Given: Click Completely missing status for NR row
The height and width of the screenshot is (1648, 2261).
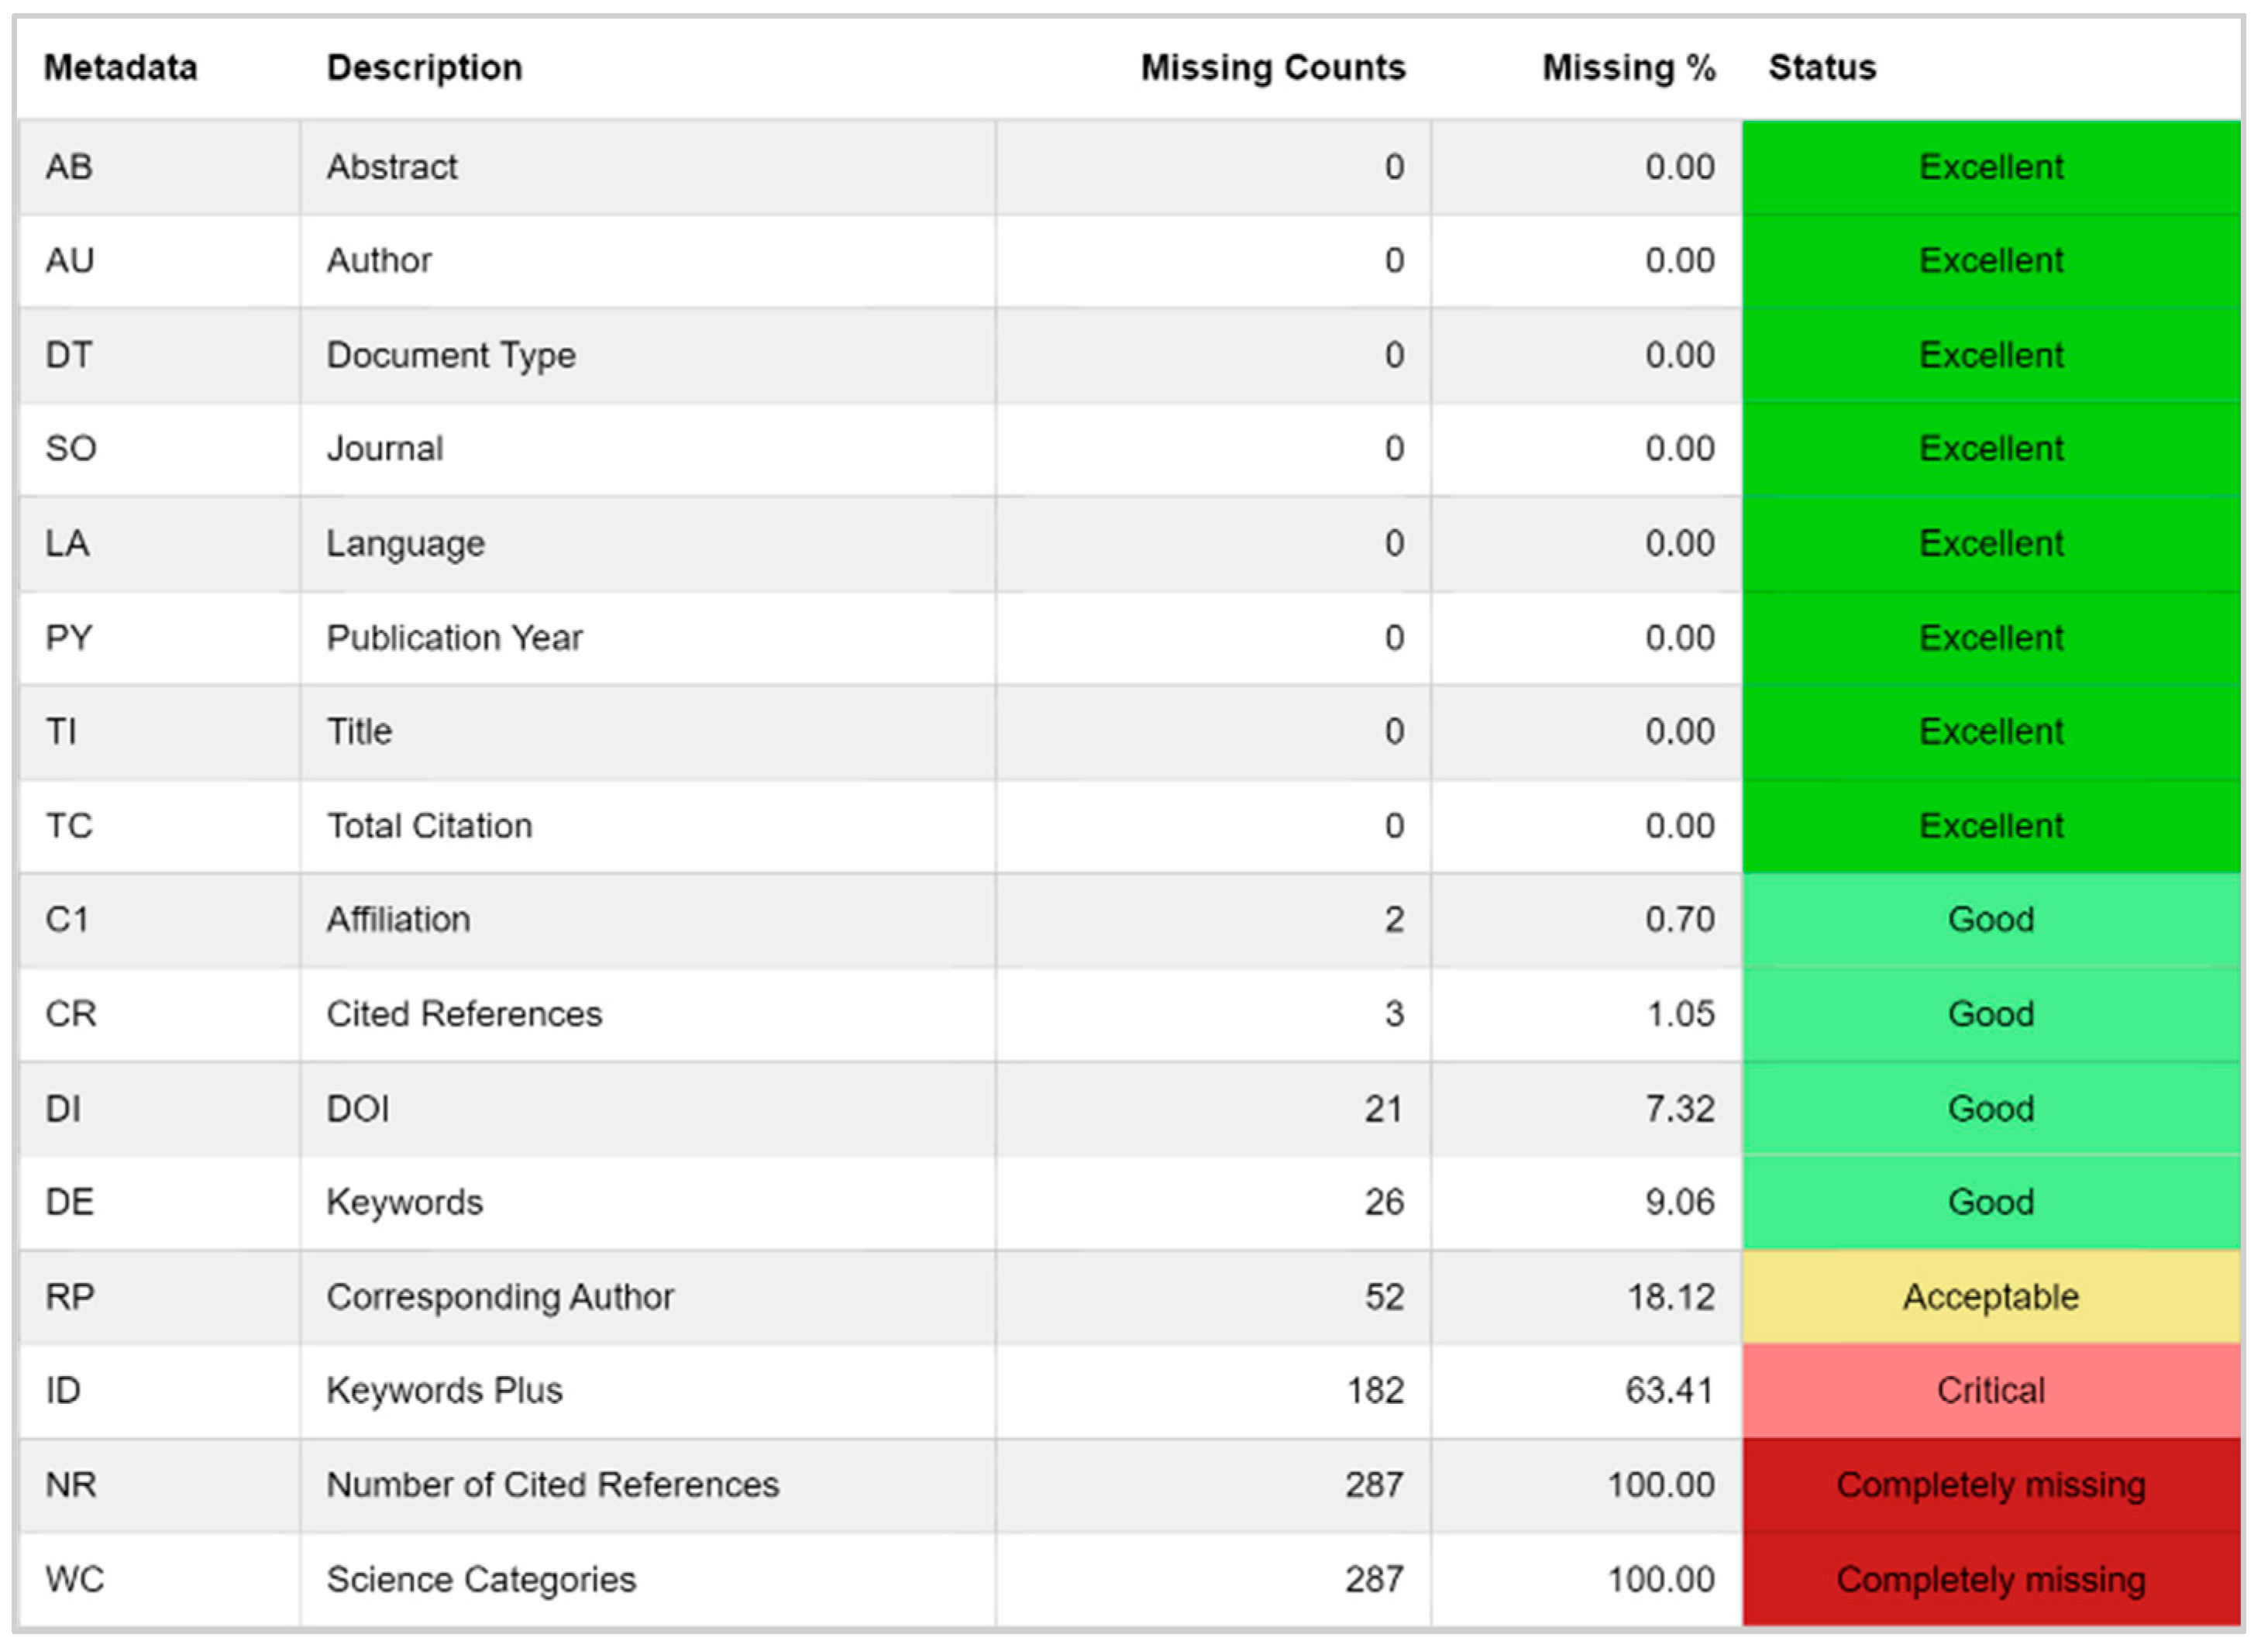Looking at the screenshot, I should point(1991,1485).
